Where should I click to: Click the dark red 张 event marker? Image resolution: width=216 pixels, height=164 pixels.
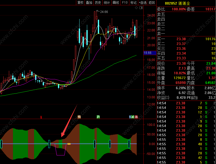(136, 117)
